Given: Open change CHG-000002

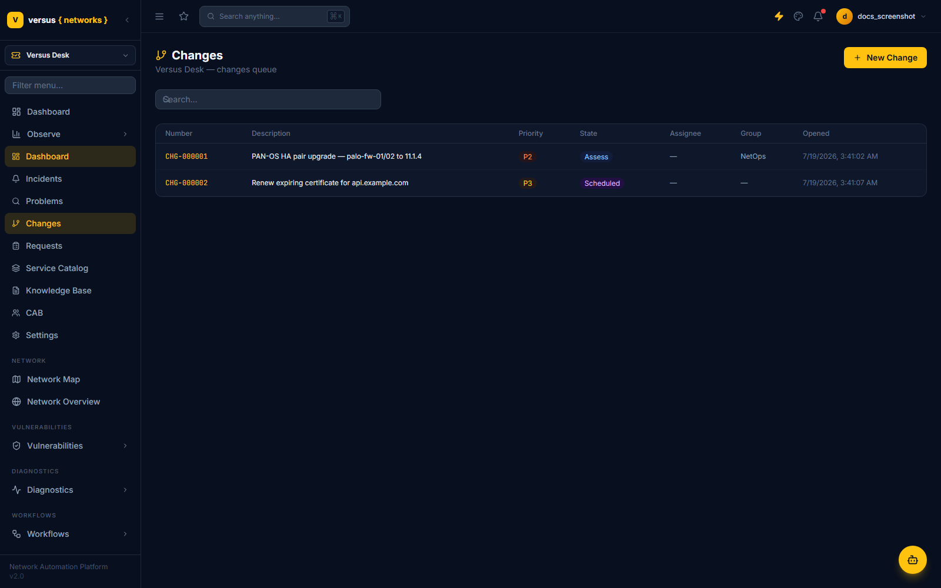Looking at the screenshot, I should (x=186, y=183).
